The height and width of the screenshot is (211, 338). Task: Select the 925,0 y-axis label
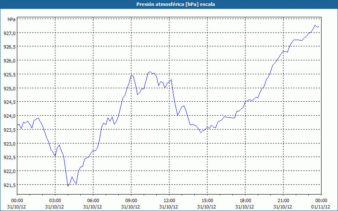click(10, 88)
